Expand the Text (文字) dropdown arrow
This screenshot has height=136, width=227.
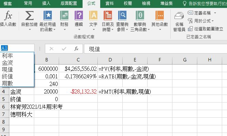point(94,30)
